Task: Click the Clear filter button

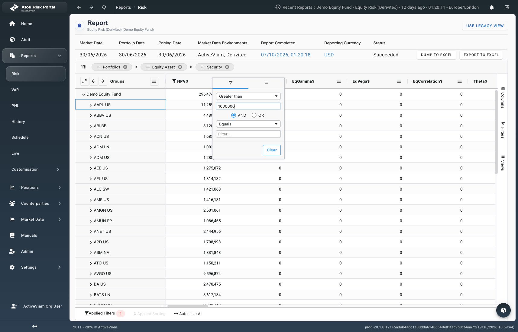Action: [272, 150]
